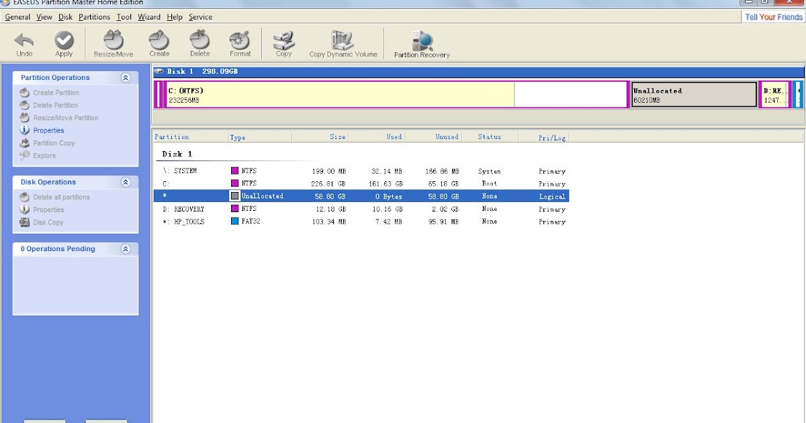Click Resize/Move Partition in sidebar
The width and height of the screenshot is (806, 423).
66,118
